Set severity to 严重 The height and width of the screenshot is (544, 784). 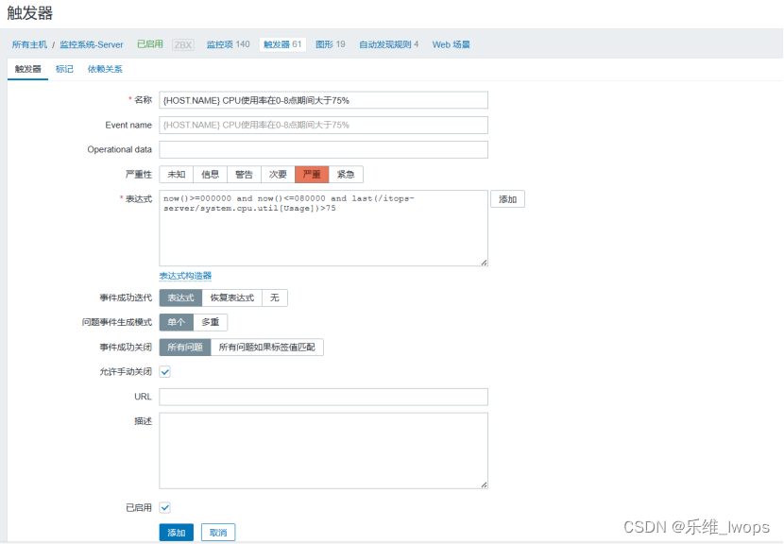tap(312, 174)
